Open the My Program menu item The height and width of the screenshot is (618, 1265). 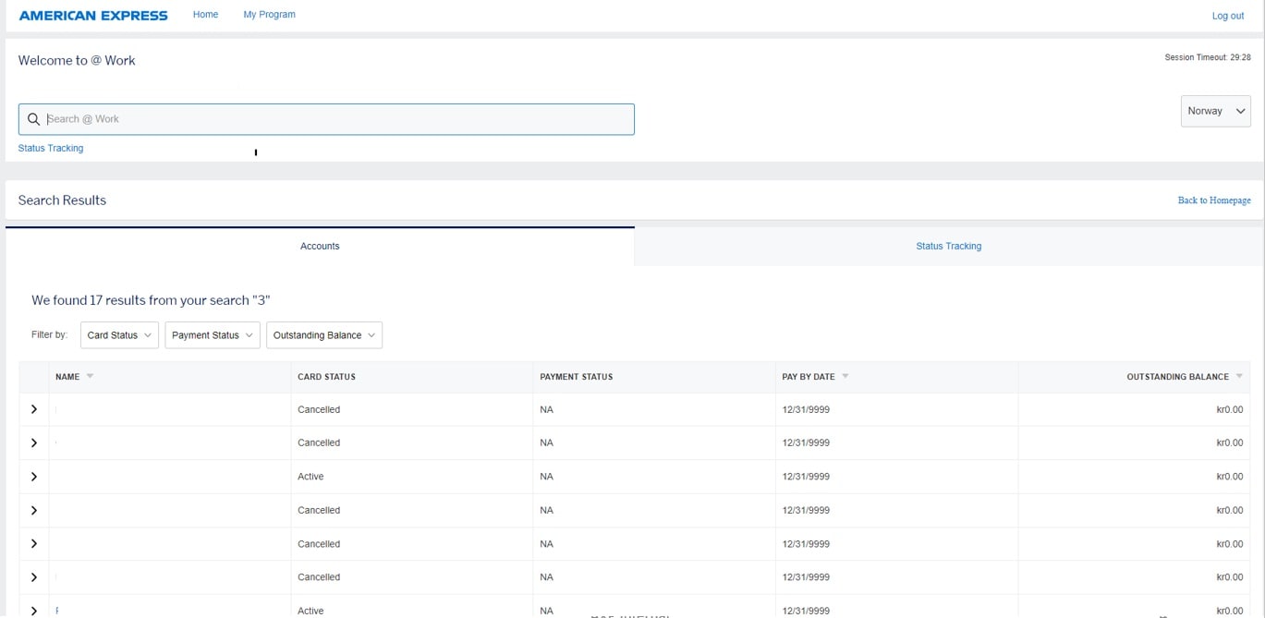269,15
